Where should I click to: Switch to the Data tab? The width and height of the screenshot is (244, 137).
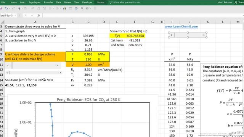point(58,2)
